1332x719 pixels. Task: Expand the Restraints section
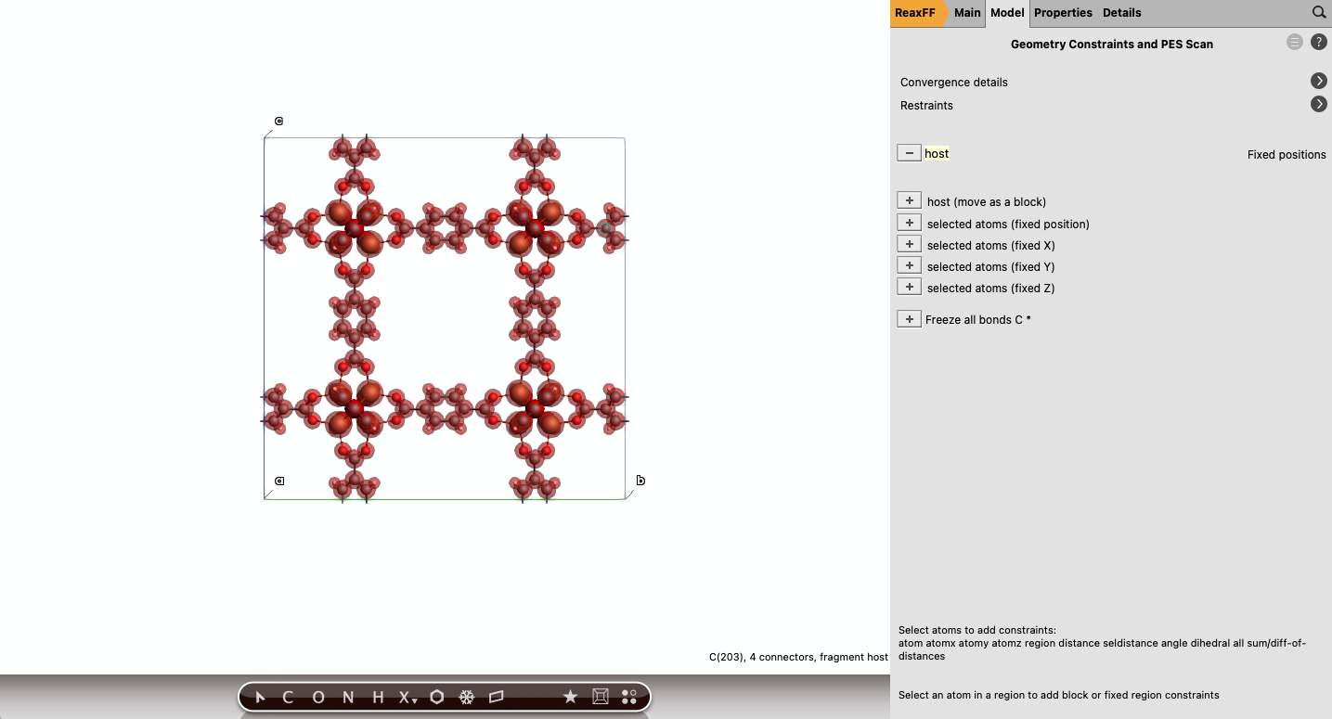pyautogui.click(x=1319, y=104)
